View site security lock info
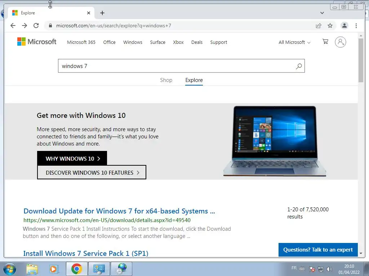The height and width of the screenshot is (276, 369). pos(50,26)
